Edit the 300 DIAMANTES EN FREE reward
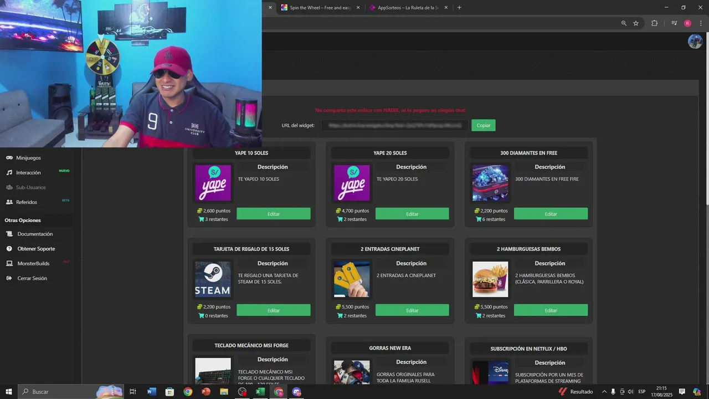 click(551, 214)
